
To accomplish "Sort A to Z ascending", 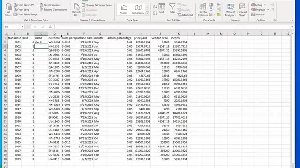I will (x=155, y=7).
